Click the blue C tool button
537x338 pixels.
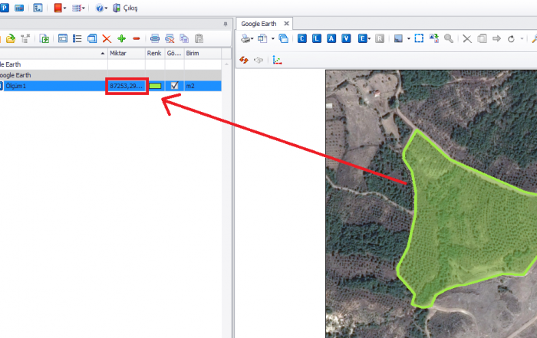pos(302,38)
